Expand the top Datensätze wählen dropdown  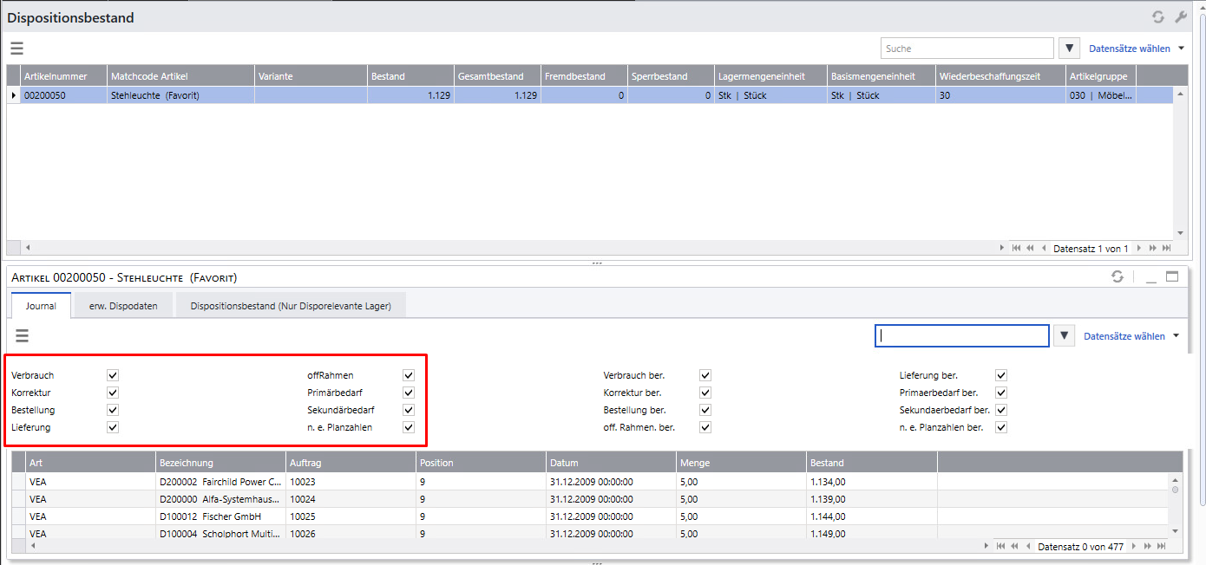click(x=1136, y=49)
